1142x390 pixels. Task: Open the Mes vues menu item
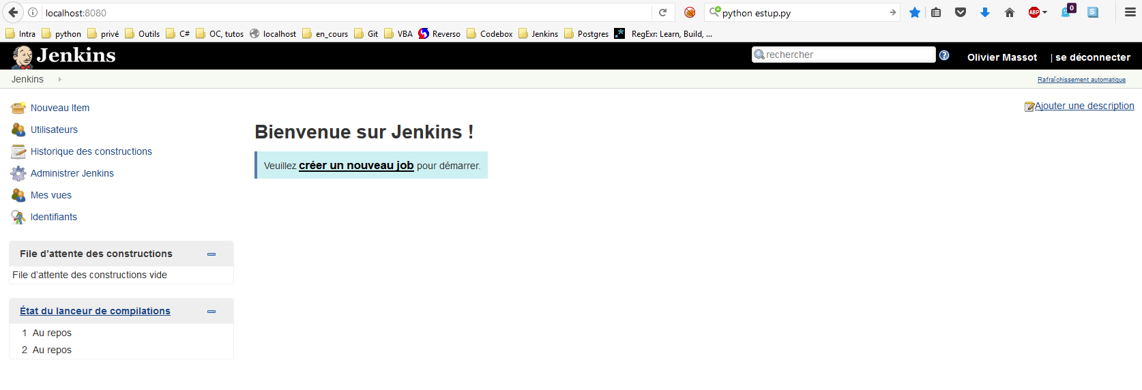coord(51,195)
